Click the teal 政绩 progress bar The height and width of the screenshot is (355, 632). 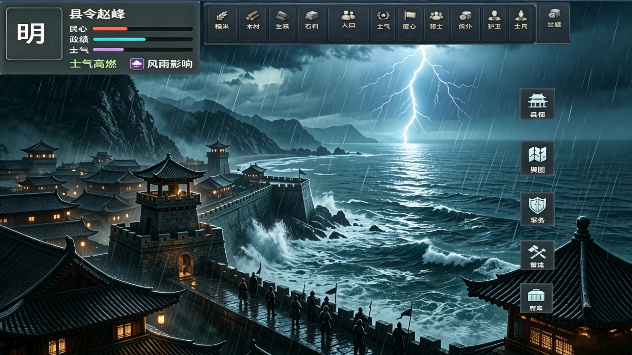coord(143,39)
